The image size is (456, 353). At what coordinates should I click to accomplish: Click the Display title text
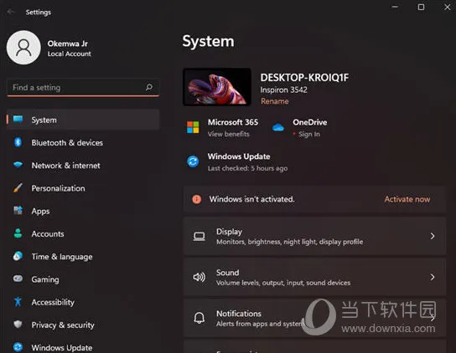coord(229,232)
